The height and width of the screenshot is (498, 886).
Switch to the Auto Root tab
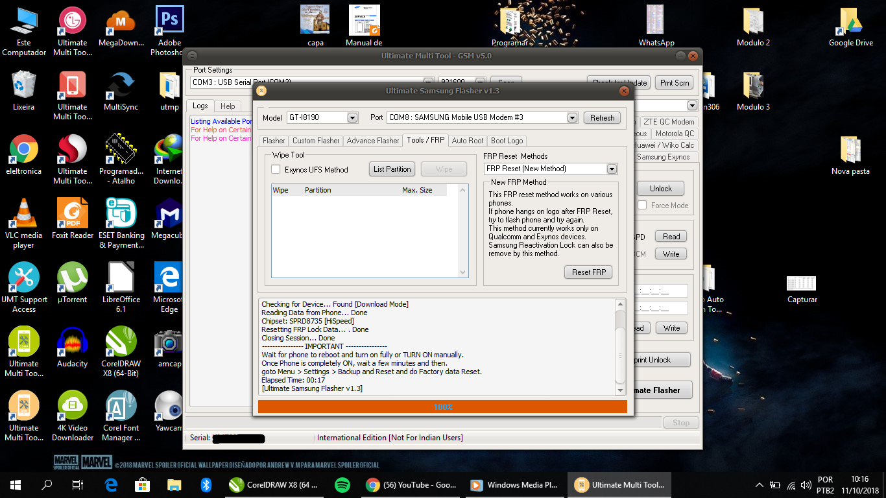[468, 140]
